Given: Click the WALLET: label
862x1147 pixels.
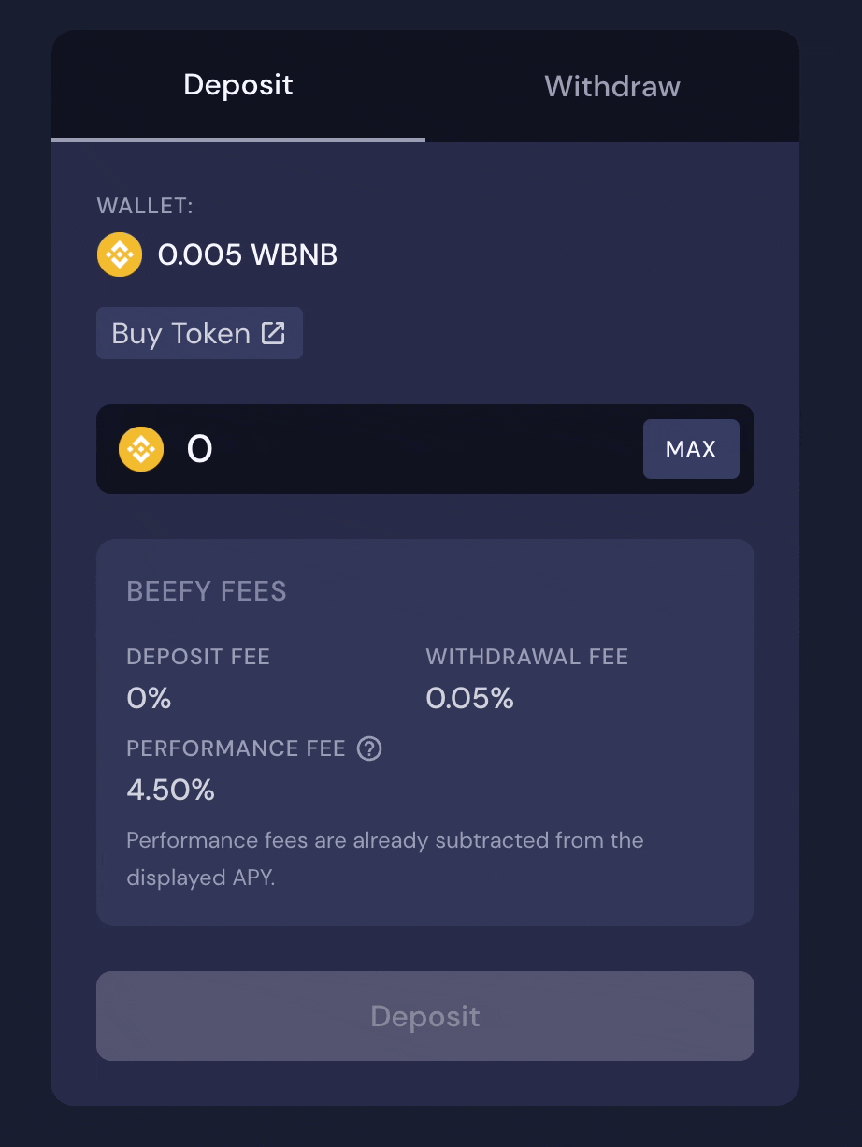Looking at the screenshot, I should (145, 206).
